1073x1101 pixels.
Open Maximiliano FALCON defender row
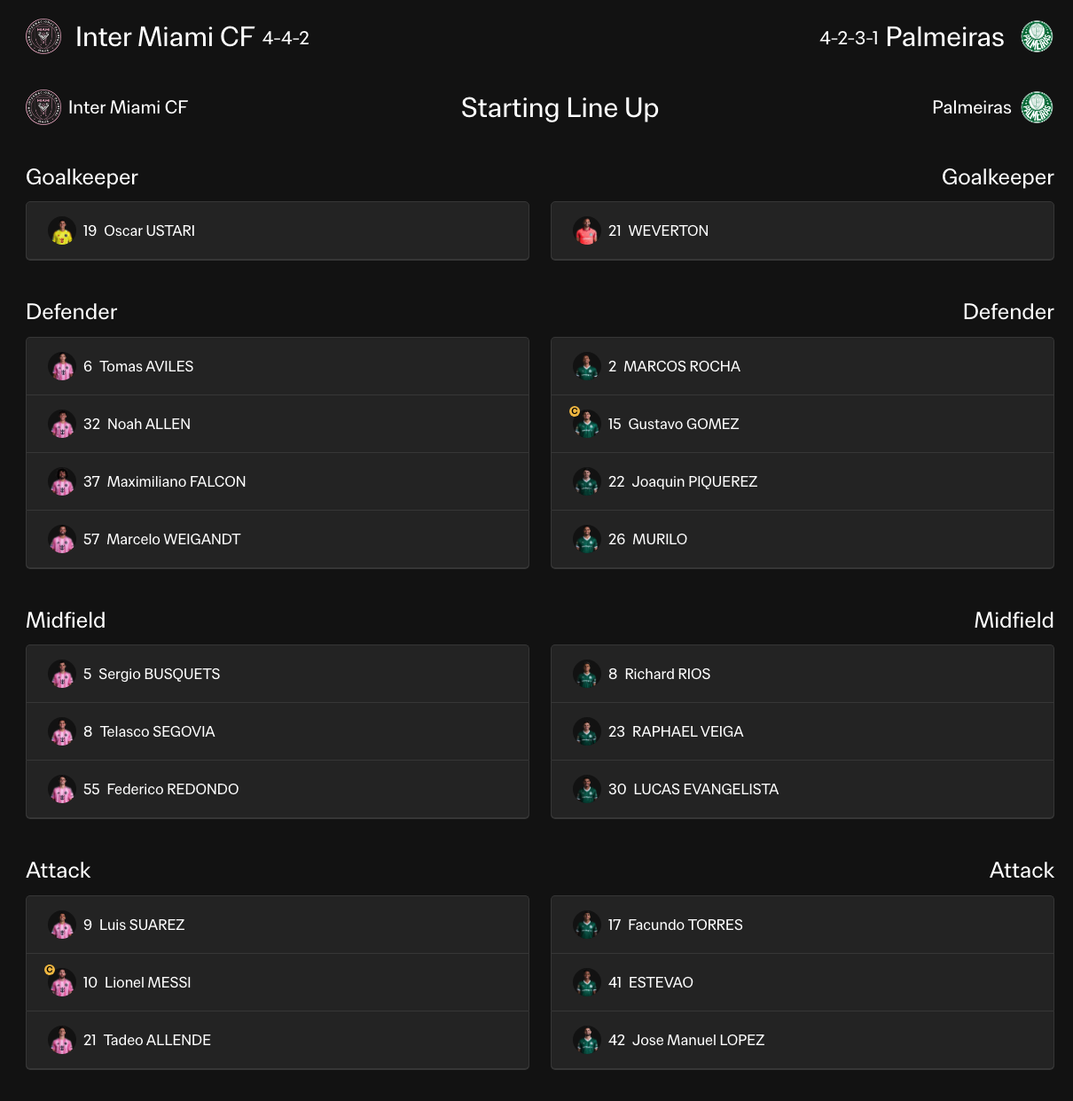(278, 481)
